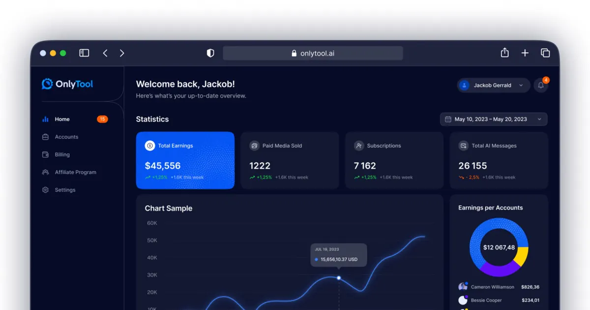The image size is (590, 310).
Task: Click the OnlyTool logo
Action: point(67,84)
